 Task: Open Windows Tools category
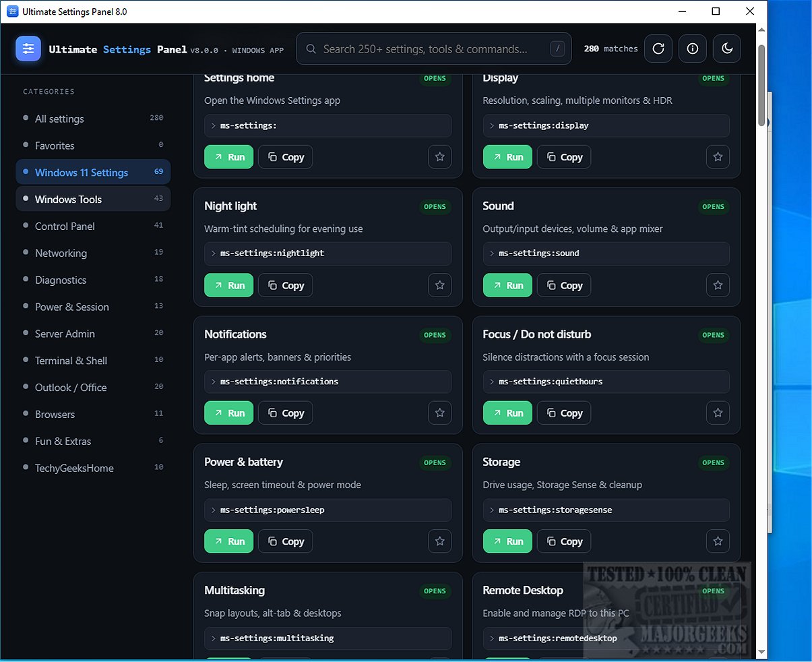click(93, 199)
